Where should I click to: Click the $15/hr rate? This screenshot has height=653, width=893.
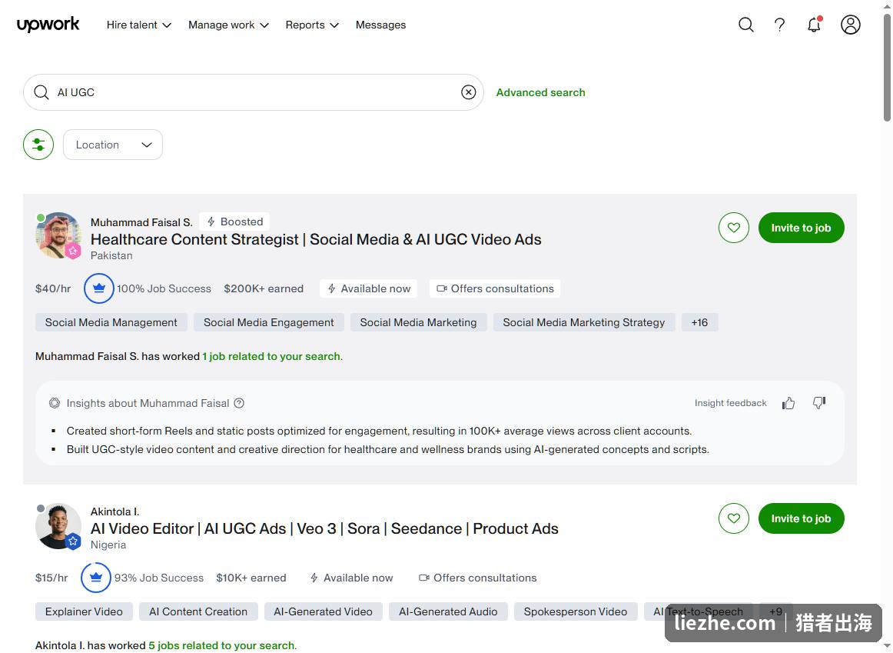click(51, 578)
